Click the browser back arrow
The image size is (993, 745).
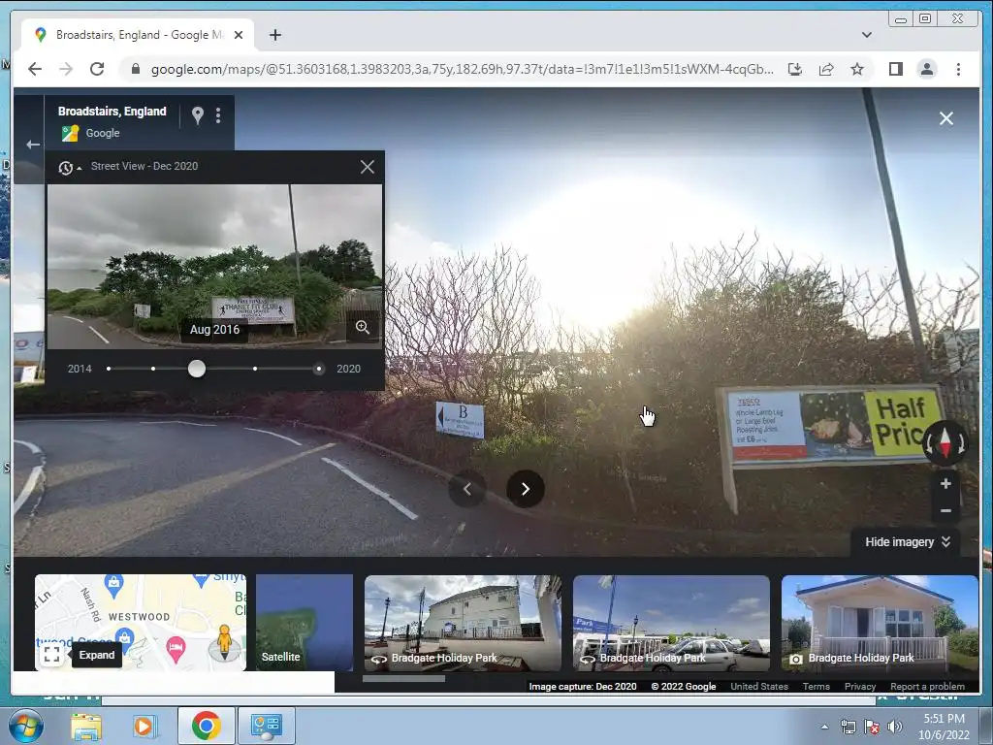[x=35, y=69]
